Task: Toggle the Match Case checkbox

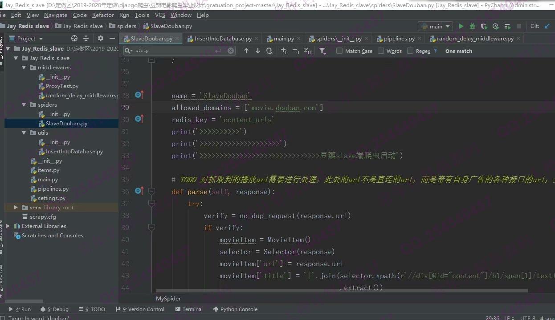Action: click(339, 51)
